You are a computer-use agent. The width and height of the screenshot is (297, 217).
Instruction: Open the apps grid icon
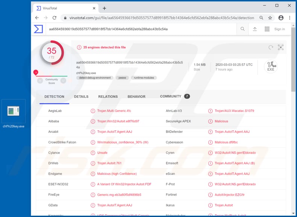(x=267, y=29)
